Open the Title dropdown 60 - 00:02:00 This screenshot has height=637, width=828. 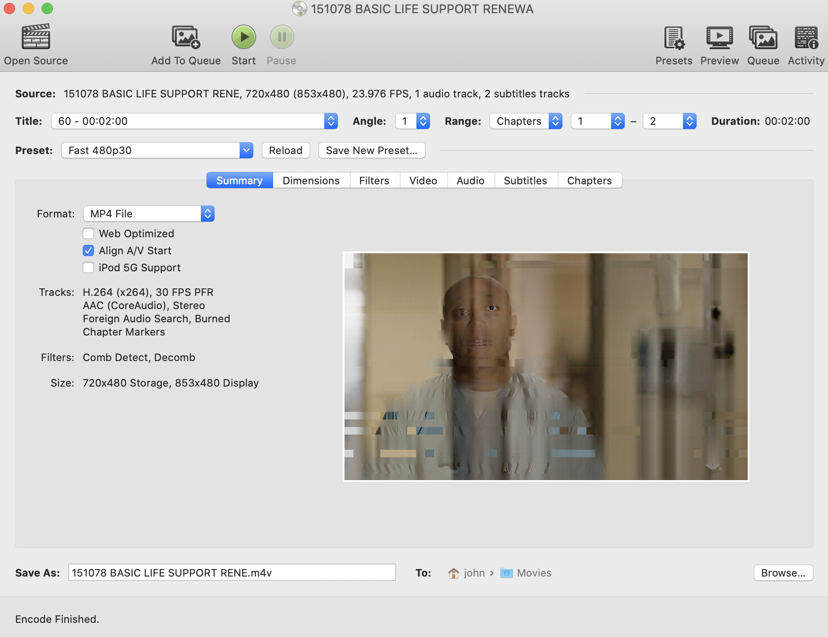[x=194, y=121]
